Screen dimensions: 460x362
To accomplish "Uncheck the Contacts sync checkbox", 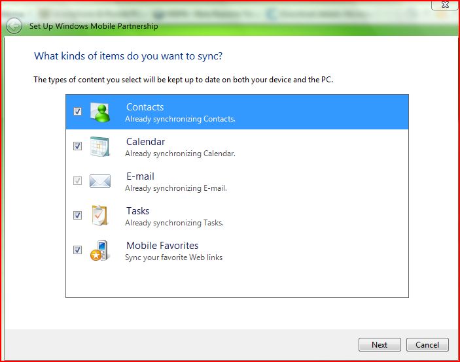I will (x=77, y=111).
